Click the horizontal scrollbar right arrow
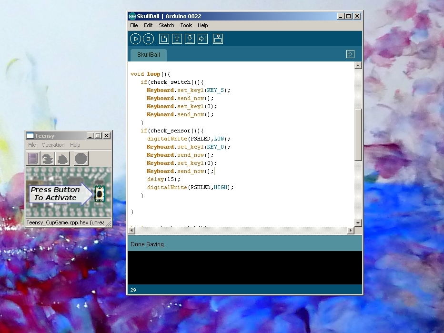 [351, 230]
